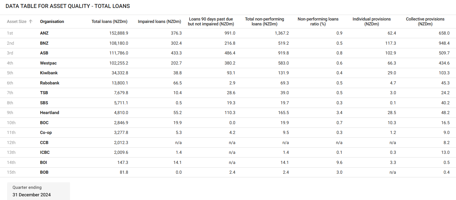Open the Quarter ending date selector
456x200 pixels.
pyautogui.click(x=38, y=191)
